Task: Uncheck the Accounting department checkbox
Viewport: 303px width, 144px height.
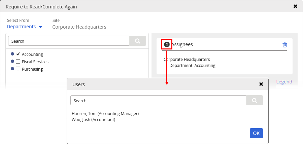Action: [18, 54]
